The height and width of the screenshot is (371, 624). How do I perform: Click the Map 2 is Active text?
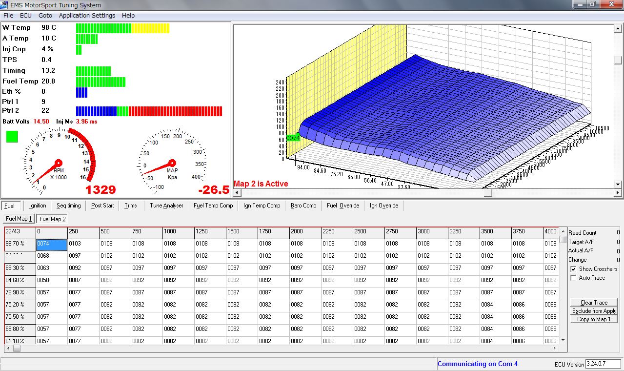pyautogui.click(x=261, y=184)
